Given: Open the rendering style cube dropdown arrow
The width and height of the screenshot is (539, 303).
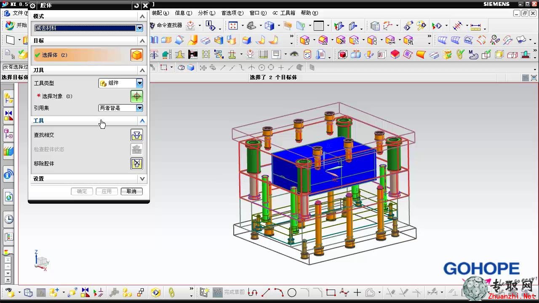Looking at the screenshot, I should [278, 26].
